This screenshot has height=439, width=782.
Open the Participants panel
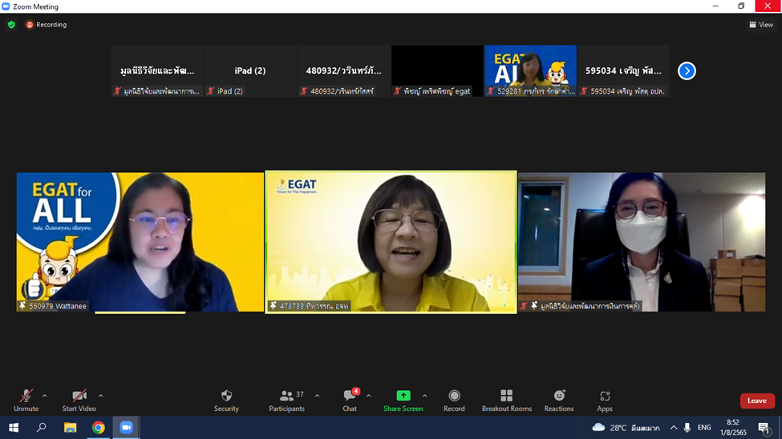click(287, 401)
